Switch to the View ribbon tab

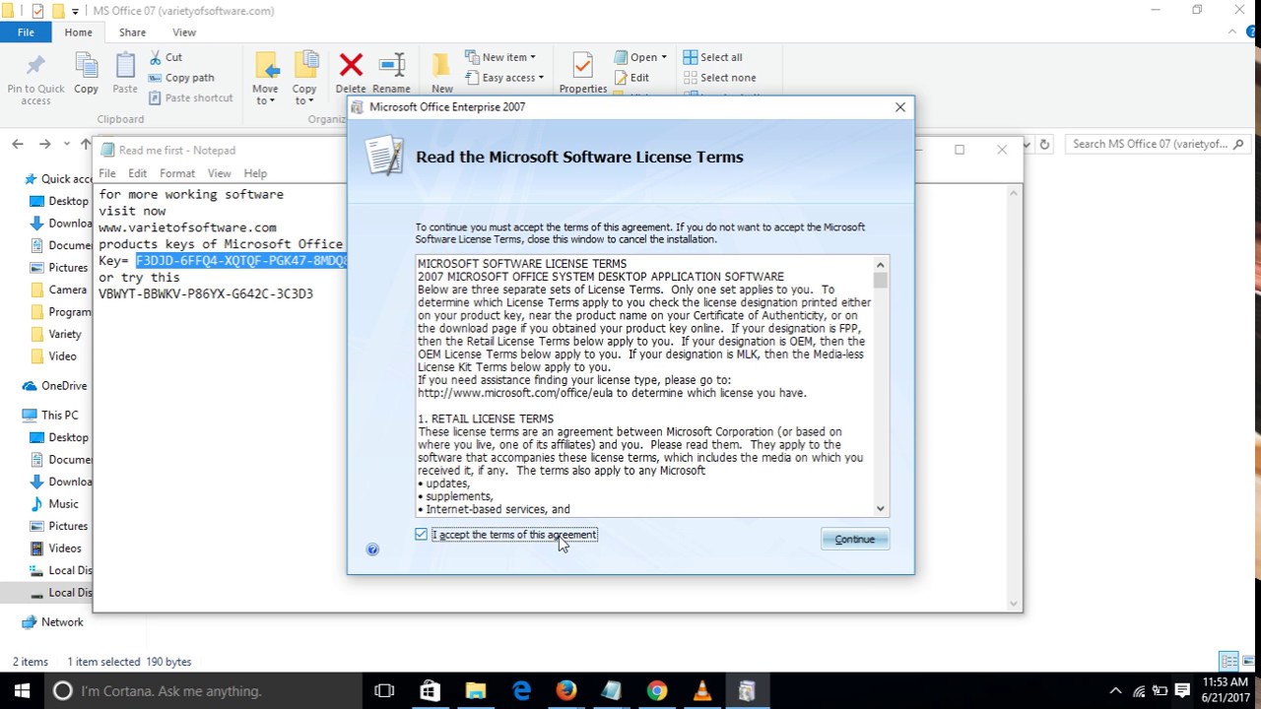(184, 32)
